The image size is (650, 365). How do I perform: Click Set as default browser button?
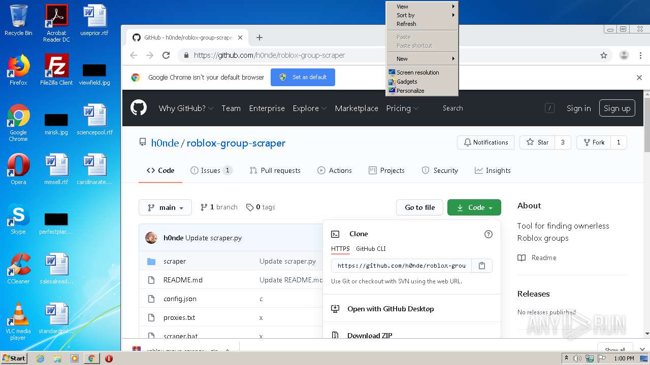(303, 77)
